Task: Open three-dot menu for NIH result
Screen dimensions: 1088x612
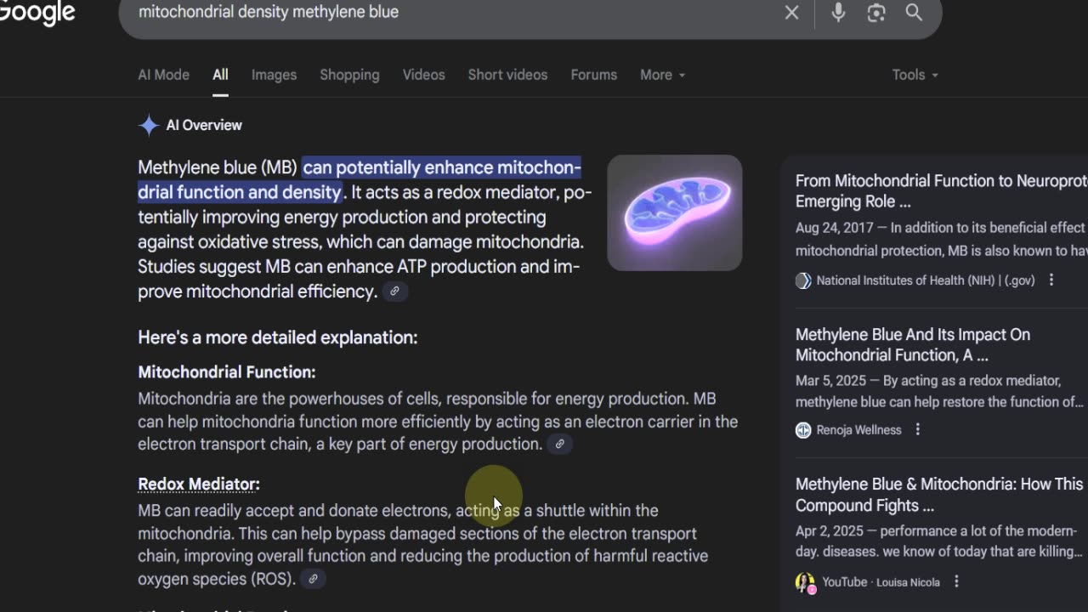Action: pyautogui.click(x=1051, y=280)
